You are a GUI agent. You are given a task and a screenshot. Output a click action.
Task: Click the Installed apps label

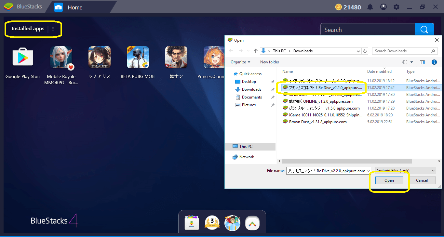(28, 29)
